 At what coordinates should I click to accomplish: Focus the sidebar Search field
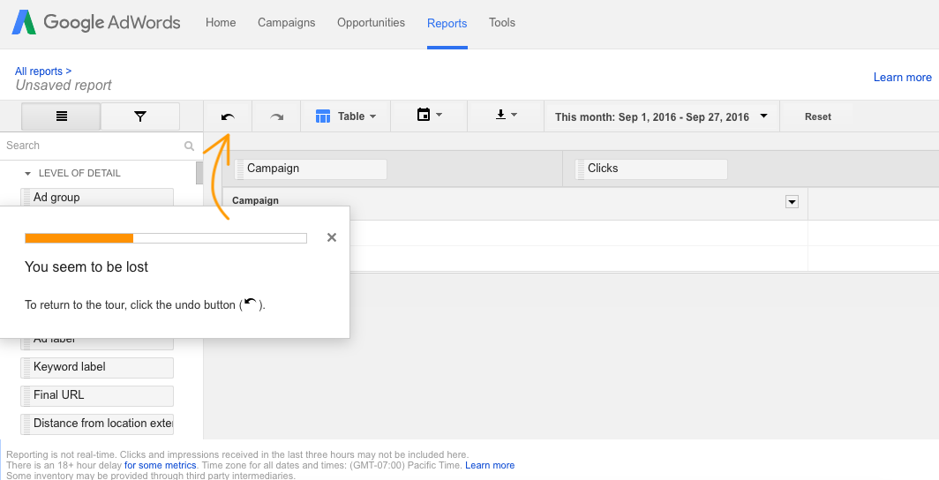point(93,146)
